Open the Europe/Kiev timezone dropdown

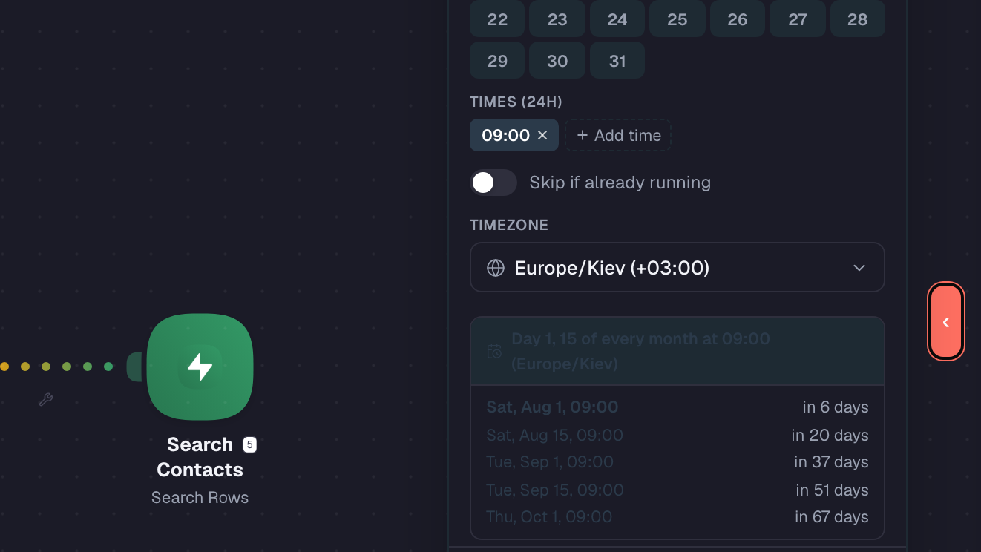tap(677, 268)
